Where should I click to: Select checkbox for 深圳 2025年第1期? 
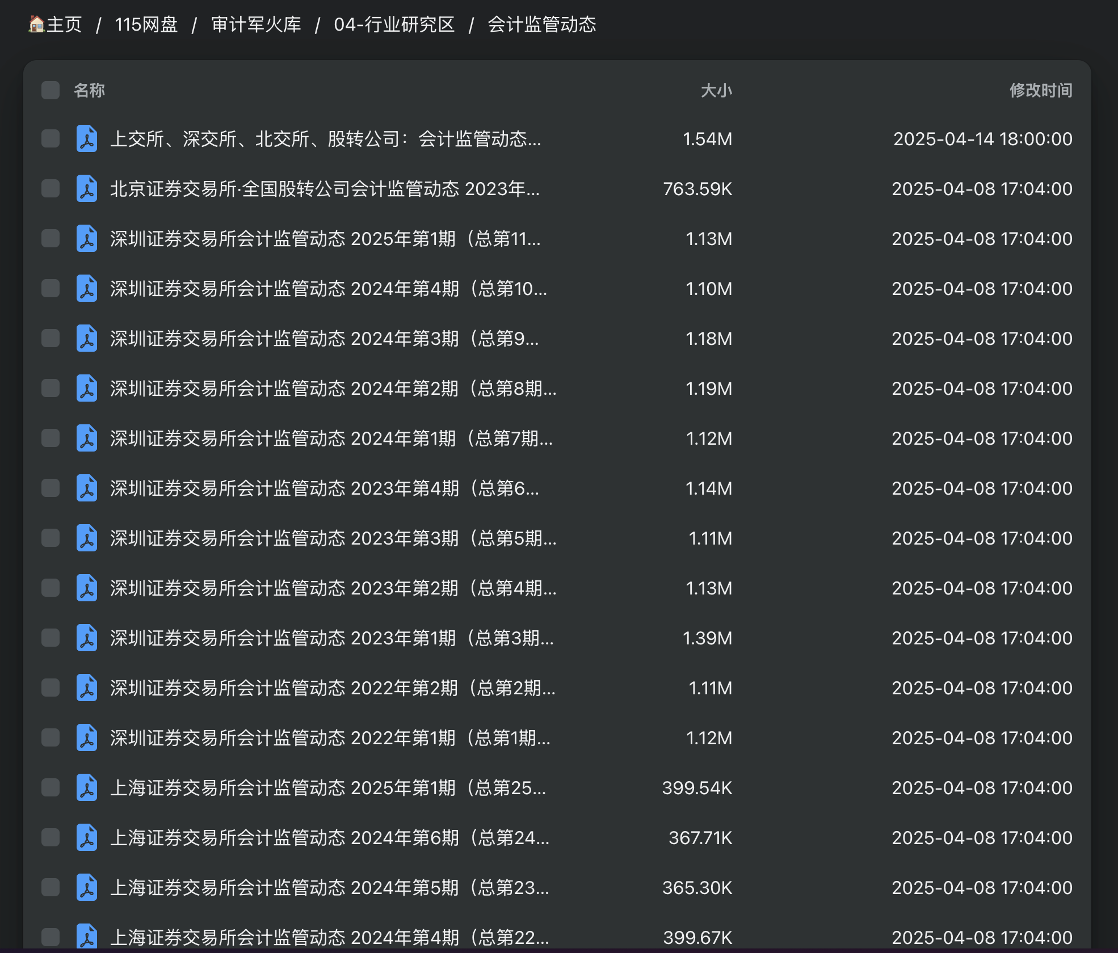[51, 239]
